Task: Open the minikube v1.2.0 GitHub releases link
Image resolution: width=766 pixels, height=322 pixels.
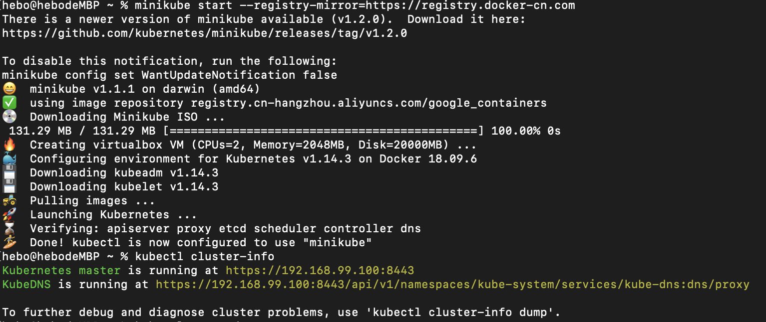Action: [205, 33]
